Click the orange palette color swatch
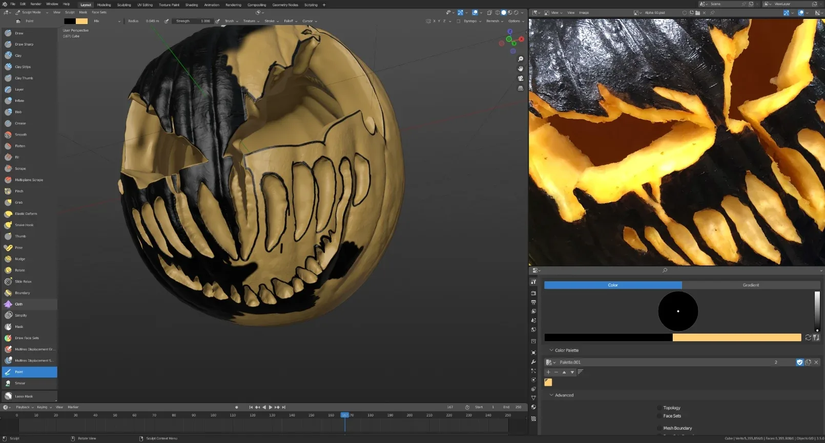 pyautogui.click(x=548, y=382)
